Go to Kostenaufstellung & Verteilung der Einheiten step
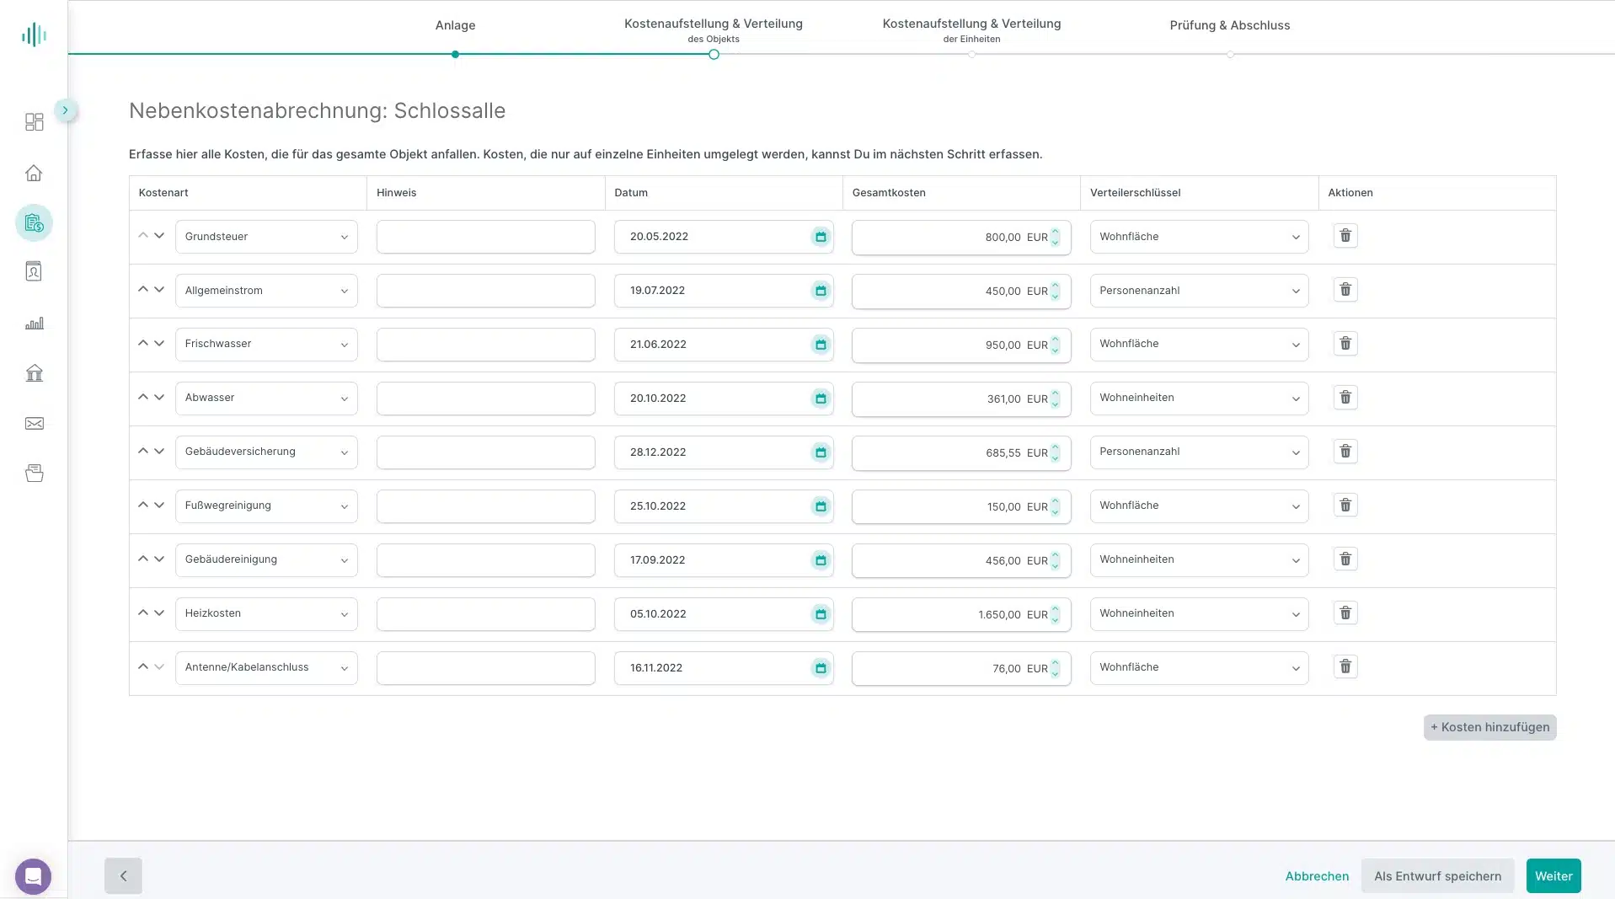The height and width of the screenshot is (899, 1615). tap(971, 30)
